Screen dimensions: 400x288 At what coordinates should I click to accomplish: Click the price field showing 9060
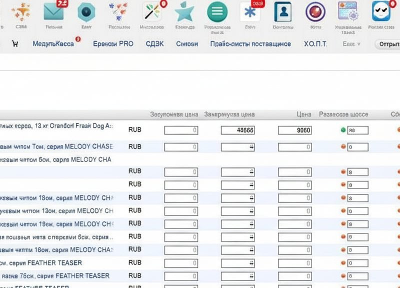point(294,130)
